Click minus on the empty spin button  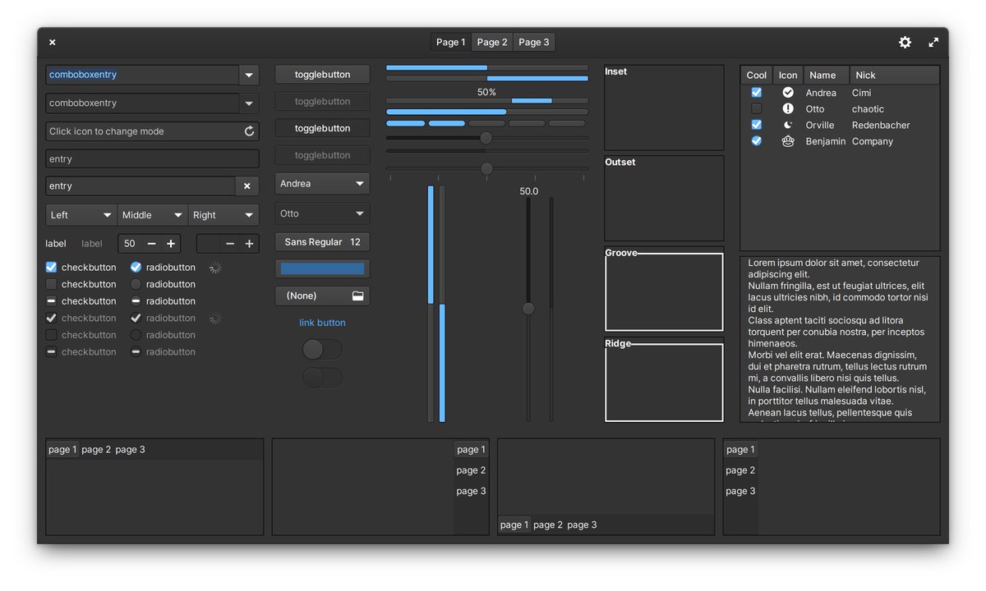pyautogui.click(x=230, y=244)
